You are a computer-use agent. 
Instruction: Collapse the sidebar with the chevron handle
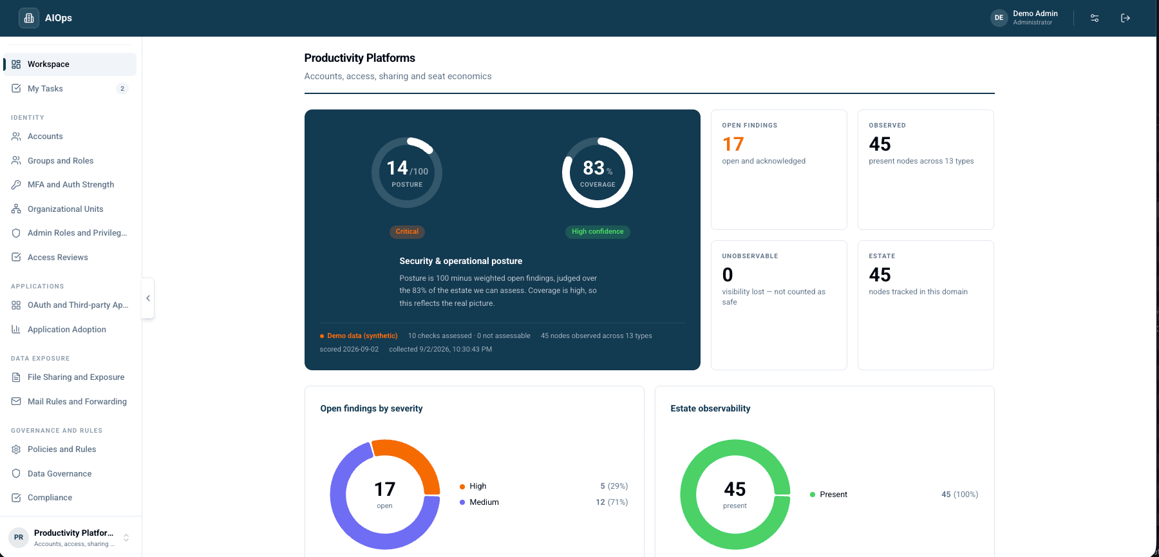coord(148,298)
